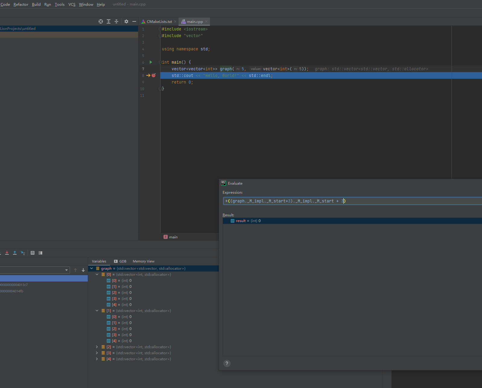Click the restore layout icon in the debug toolbar
The image size is (482, 388).
click(40, 253)
